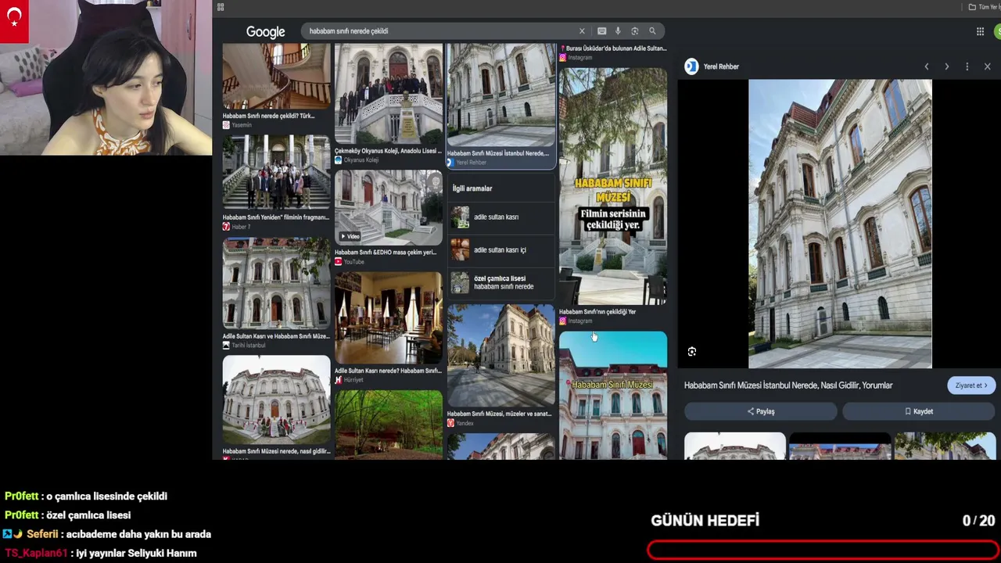The width and height of the screenshot is (1001, 563).
Task: Open the Google apps launcher grid
Action: point(980,31)
